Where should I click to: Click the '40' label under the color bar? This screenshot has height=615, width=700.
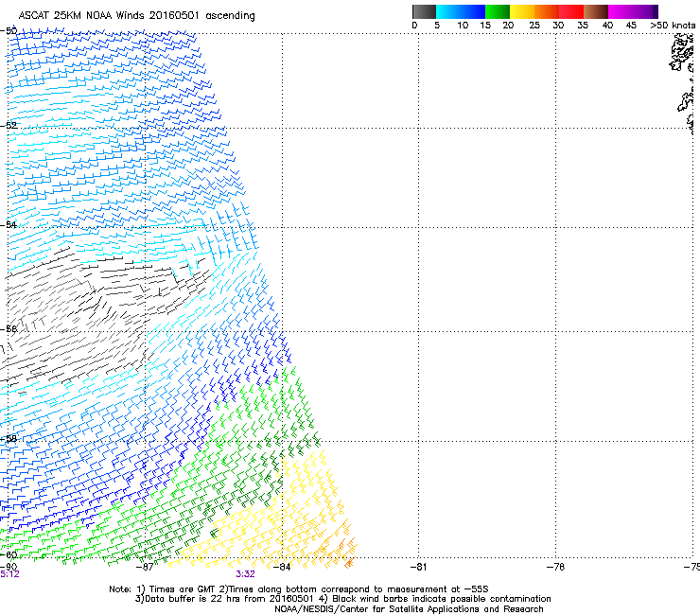click(x=607, y=26)
